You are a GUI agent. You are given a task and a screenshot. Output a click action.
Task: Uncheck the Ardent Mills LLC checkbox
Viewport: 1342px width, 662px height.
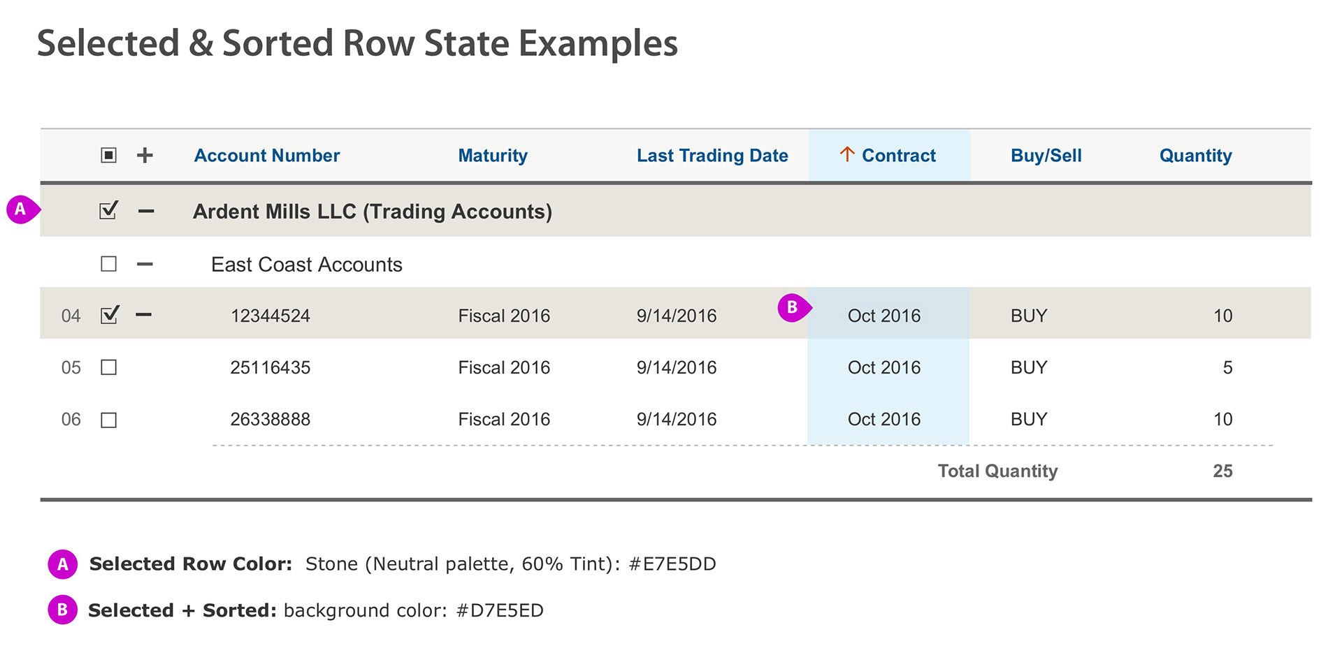click(x=108, y=210)
